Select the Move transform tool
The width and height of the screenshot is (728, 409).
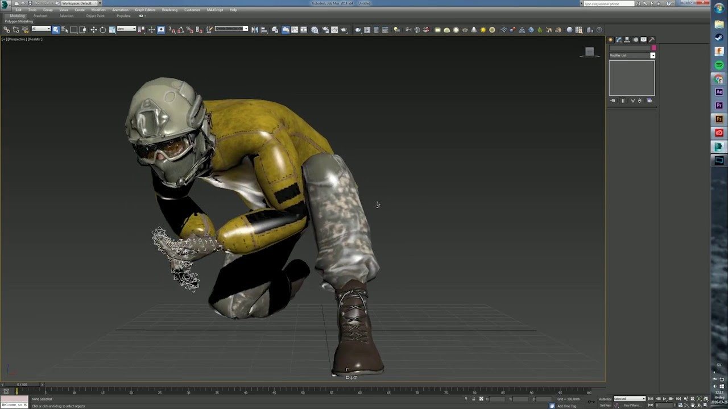tap(93, 30)
